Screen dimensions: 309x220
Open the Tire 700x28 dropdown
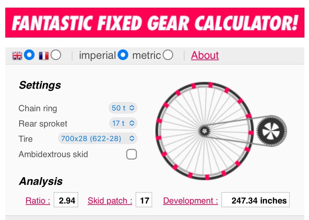click(x=98, y=139)
